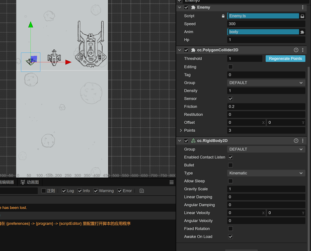Open the collider Group dropdown
Image resolution: width=311 pixels, height=251 pixels.
click(266, 82)
